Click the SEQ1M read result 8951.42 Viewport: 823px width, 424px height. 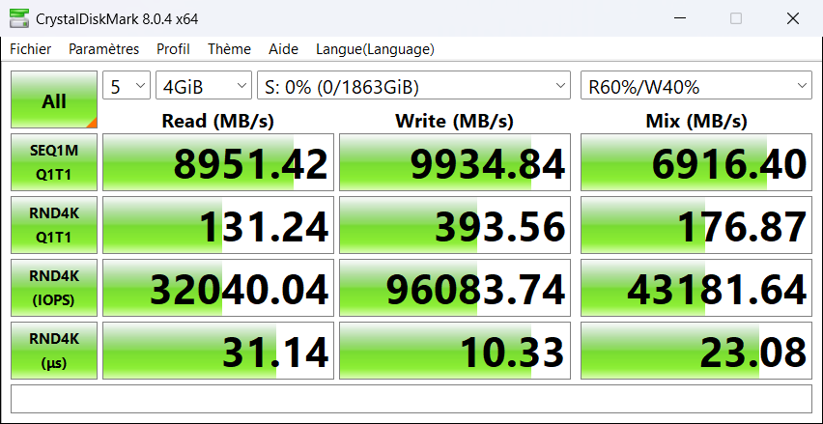(x=218, y=163)
